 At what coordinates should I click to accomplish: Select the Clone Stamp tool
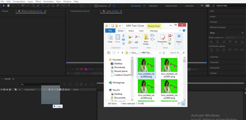pyautogui.click(x=53, y=6)
